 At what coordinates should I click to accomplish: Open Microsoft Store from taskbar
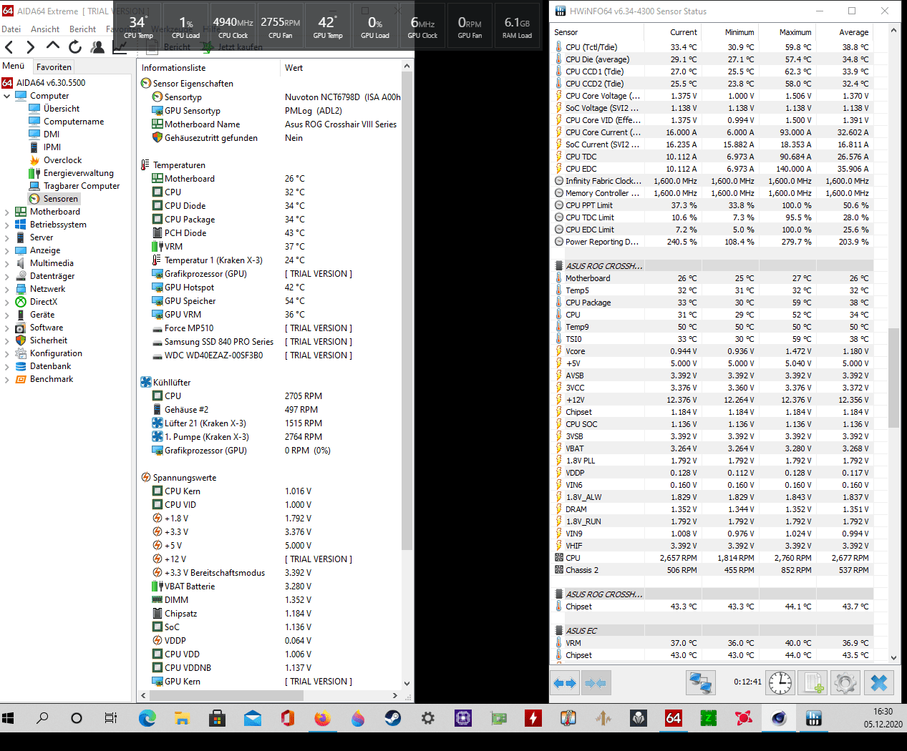point(218,718)
